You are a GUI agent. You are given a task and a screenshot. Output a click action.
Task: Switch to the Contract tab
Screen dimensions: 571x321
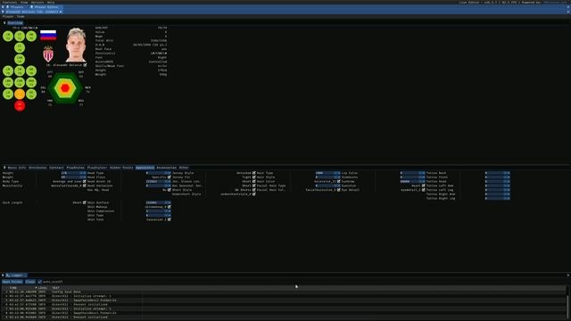click(56, 168)
